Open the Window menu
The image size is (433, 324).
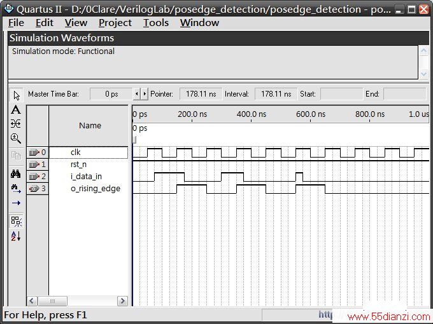(199, 23)
